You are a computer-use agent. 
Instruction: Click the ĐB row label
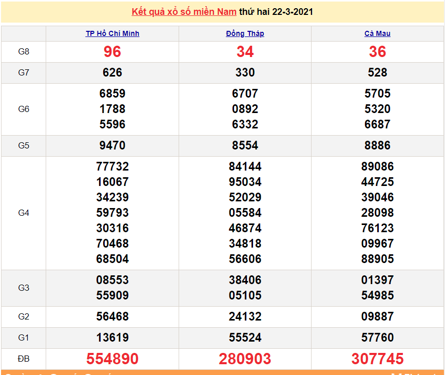pyautogui.click(x=24, y=359)
